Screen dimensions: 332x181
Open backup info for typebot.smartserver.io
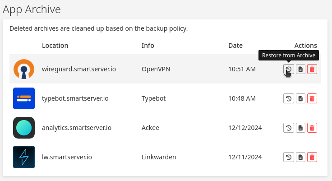300,98
